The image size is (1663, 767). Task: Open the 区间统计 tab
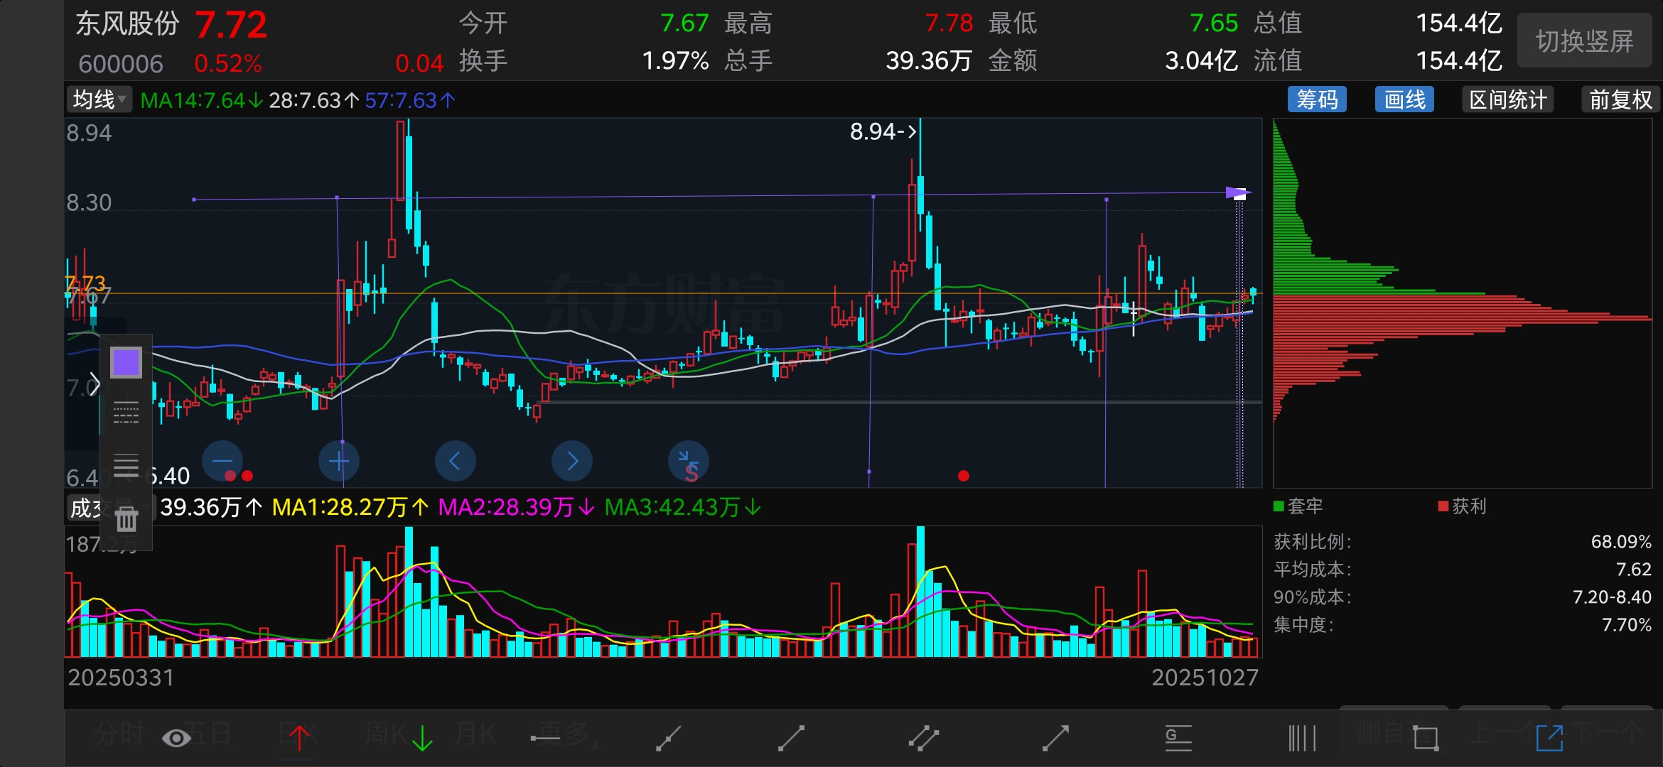click(x=1507, y=99)
